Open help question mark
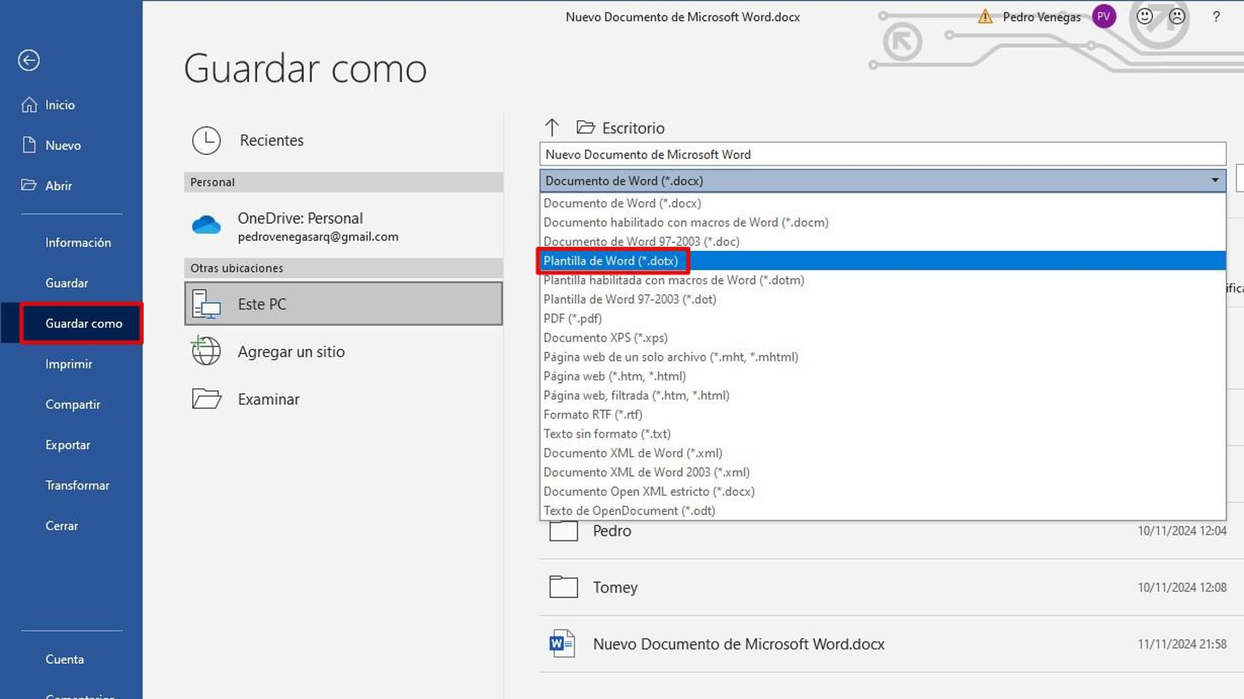1244x699 pixels. (1216, 17)
